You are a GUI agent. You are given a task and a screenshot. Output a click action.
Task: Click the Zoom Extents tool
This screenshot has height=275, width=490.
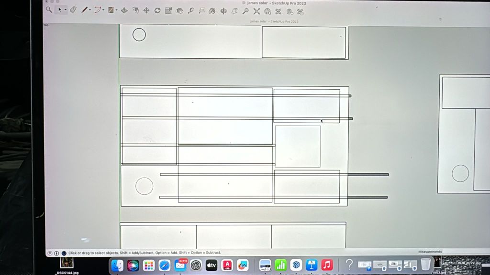[256, 11]
